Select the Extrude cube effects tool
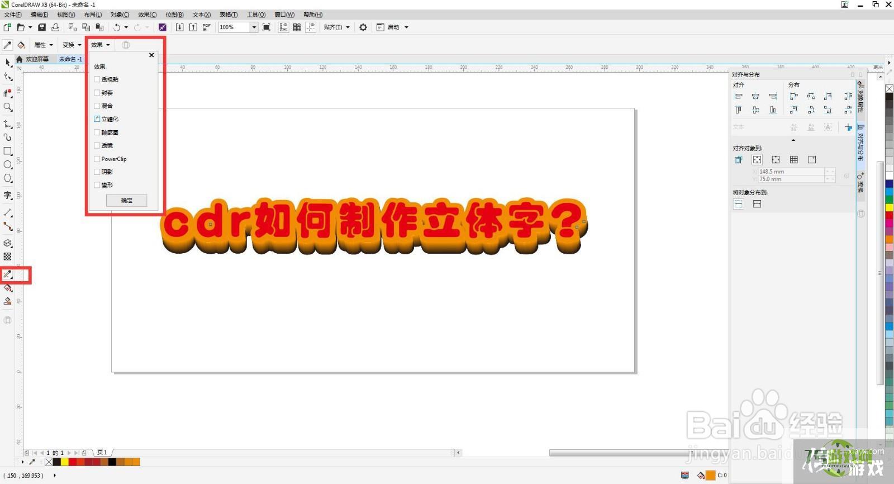The height and width of the screenshot is (484, 894). click(8, 243)
